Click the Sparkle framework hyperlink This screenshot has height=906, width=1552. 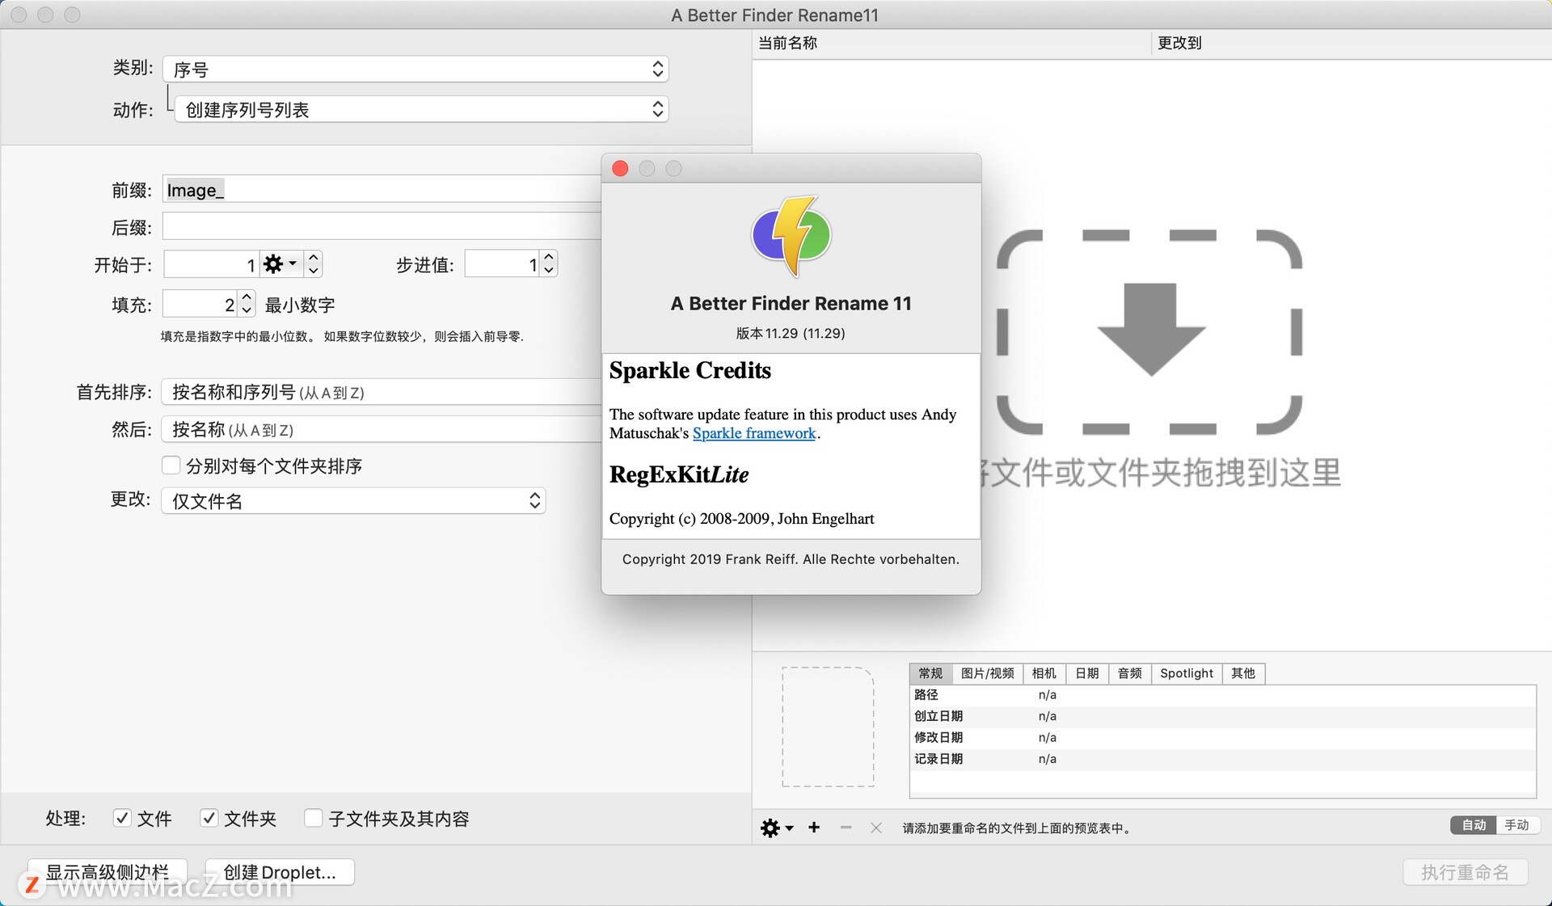753,433
